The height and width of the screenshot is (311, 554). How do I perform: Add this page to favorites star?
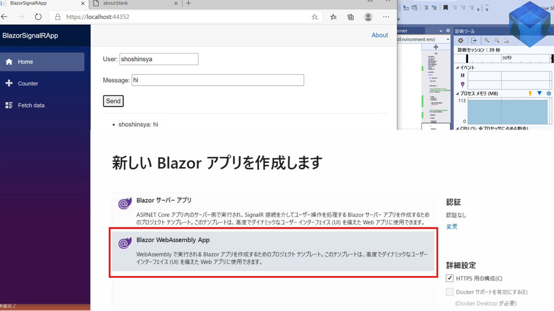315,17
